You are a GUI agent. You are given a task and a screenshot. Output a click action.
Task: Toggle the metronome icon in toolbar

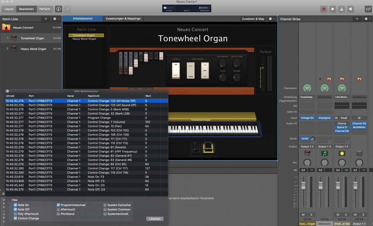tap(342, 9)
